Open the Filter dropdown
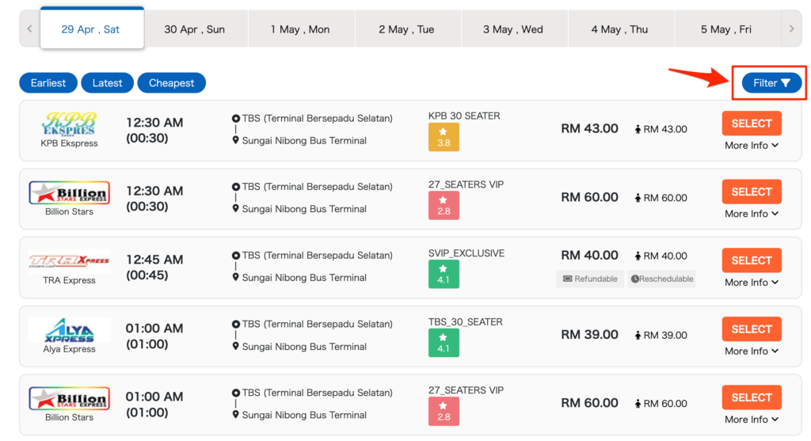This screenshot has height=441, width=811. point(771,83)
